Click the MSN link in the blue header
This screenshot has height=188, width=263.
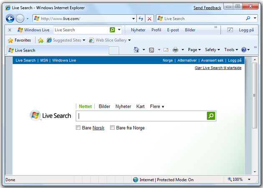pyautogui.click(x=44, y=60)
